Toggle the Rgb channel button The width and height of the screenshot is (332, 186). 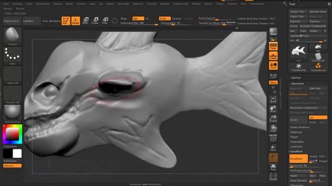click(x=138, y=19)
